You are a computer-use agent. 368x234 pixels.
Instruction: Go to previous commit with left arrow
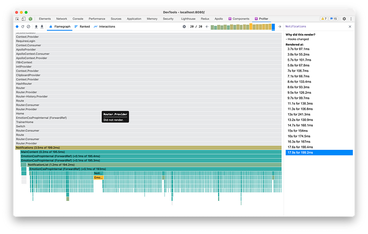click(207, 27)
